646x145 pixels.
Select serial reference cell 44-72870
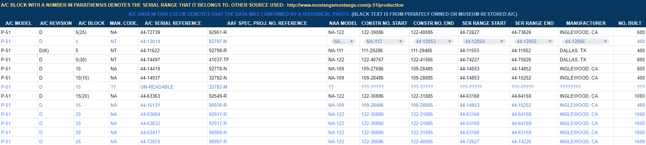pos(173,141)
